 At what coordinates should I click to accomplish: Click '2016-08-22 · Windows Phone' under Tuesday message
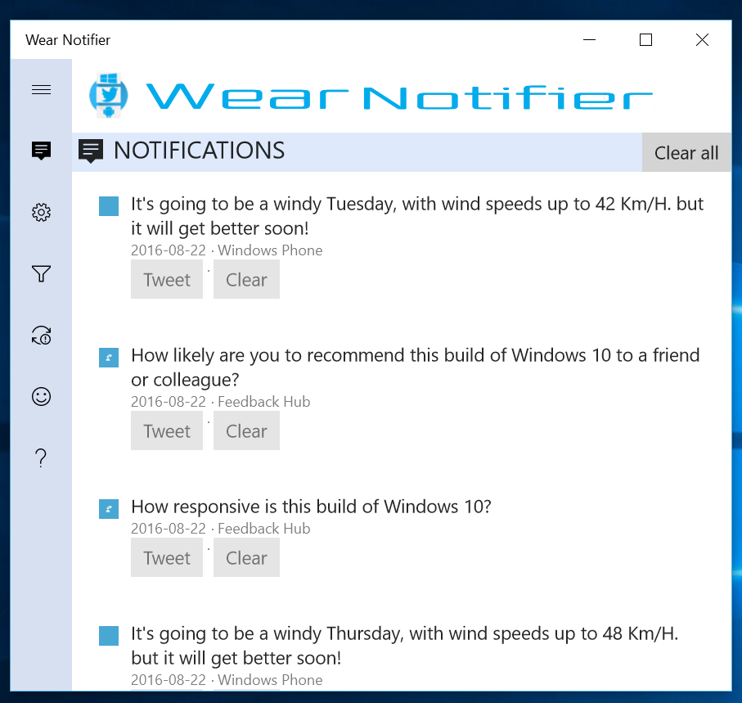pos(227,250)
